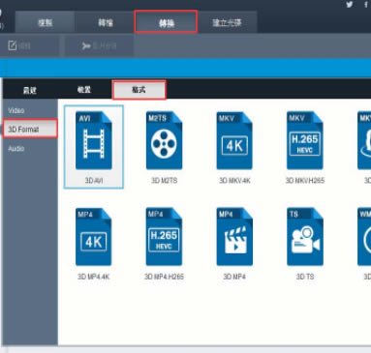
Task: Choose the 3D TS camera icon
Action: [305, 237]
